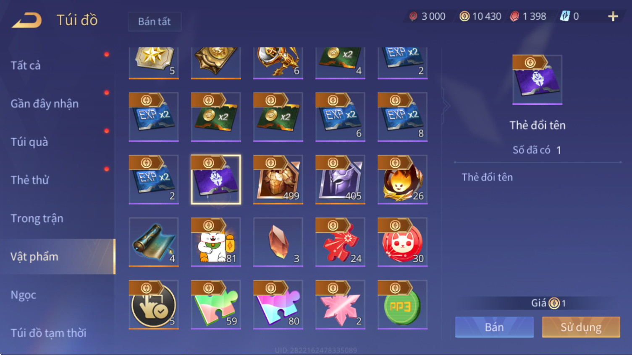The image size is (632, 355).
Task: Select the golden armor item with 499
Action: [x=278, y=179]
